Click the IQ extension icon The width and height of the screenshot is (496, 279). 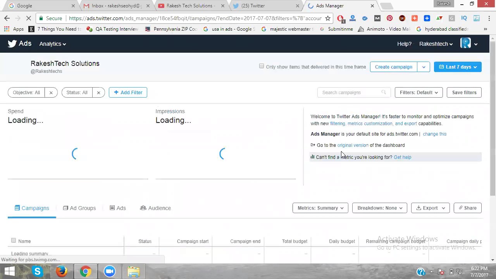(464, 18)
